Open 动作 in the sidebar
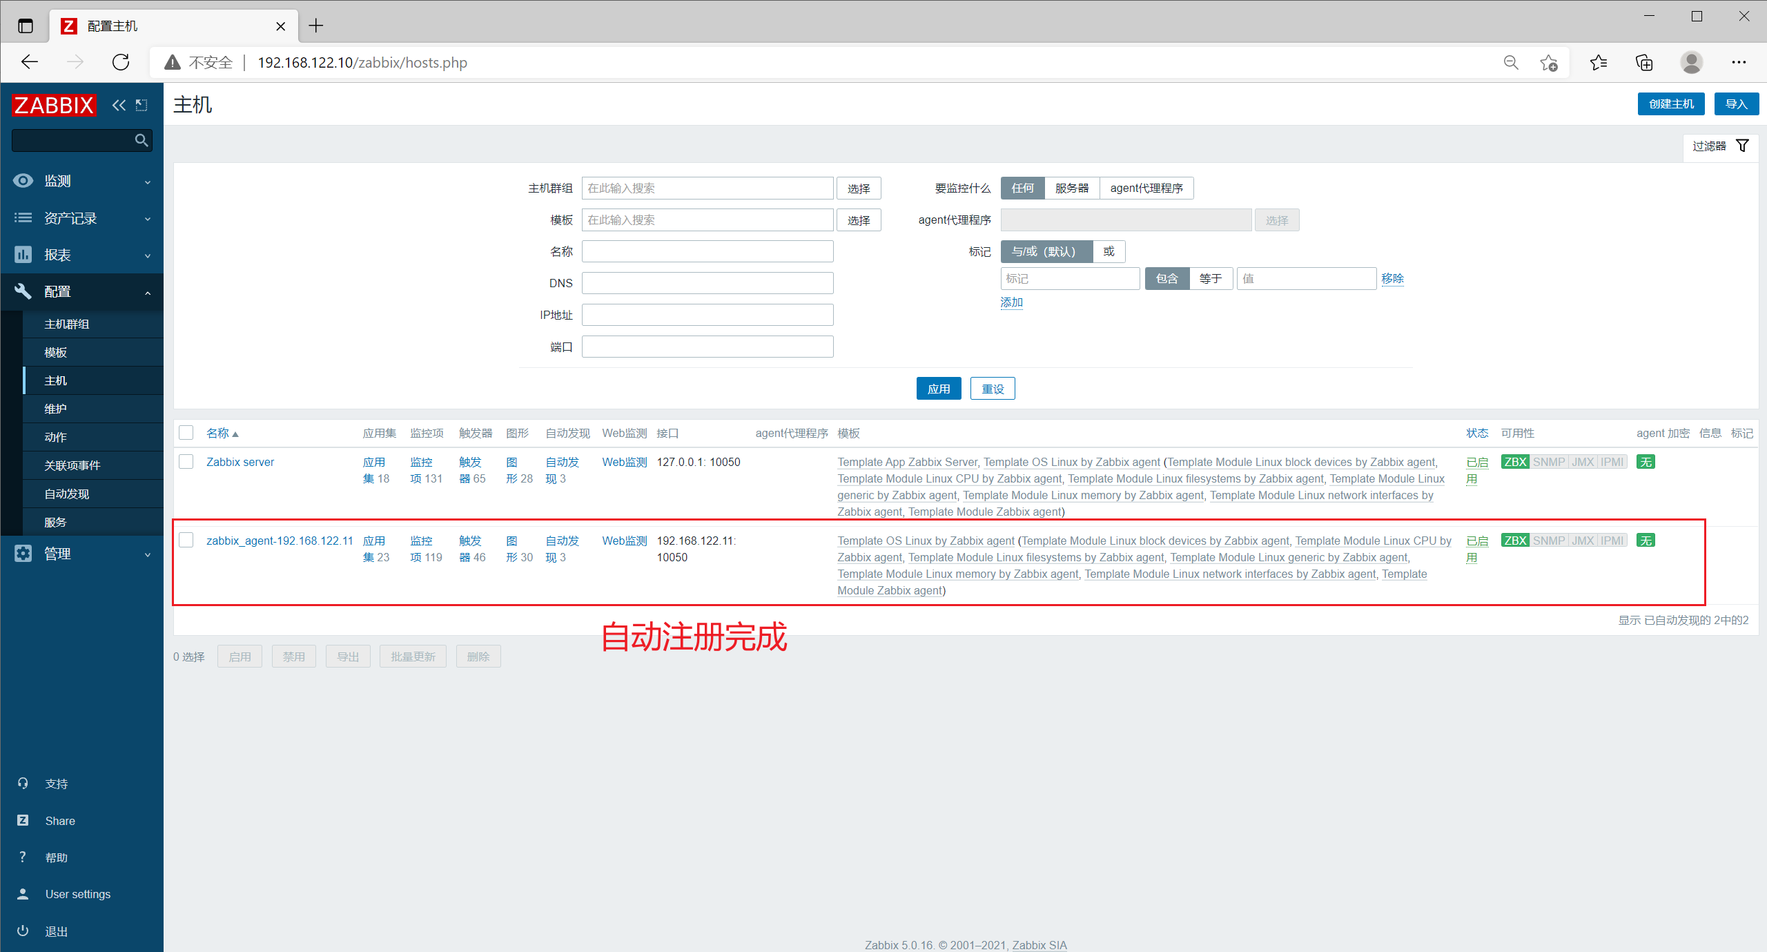This screenshot has height=952, width=1767. click(x=55, y=437)
